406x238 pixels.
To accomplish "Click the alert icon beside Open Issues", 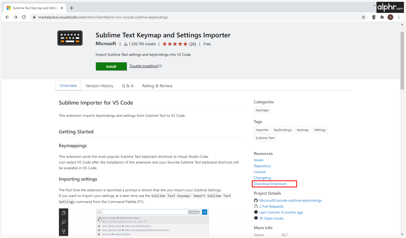I will (x=256, y=218).
